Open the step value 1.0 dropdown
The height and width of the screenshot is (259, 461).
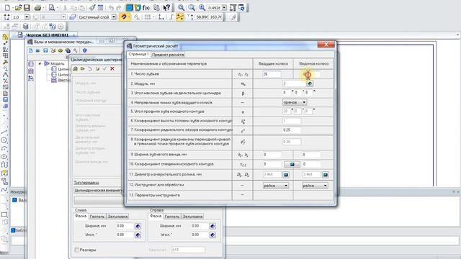[27, 17]
